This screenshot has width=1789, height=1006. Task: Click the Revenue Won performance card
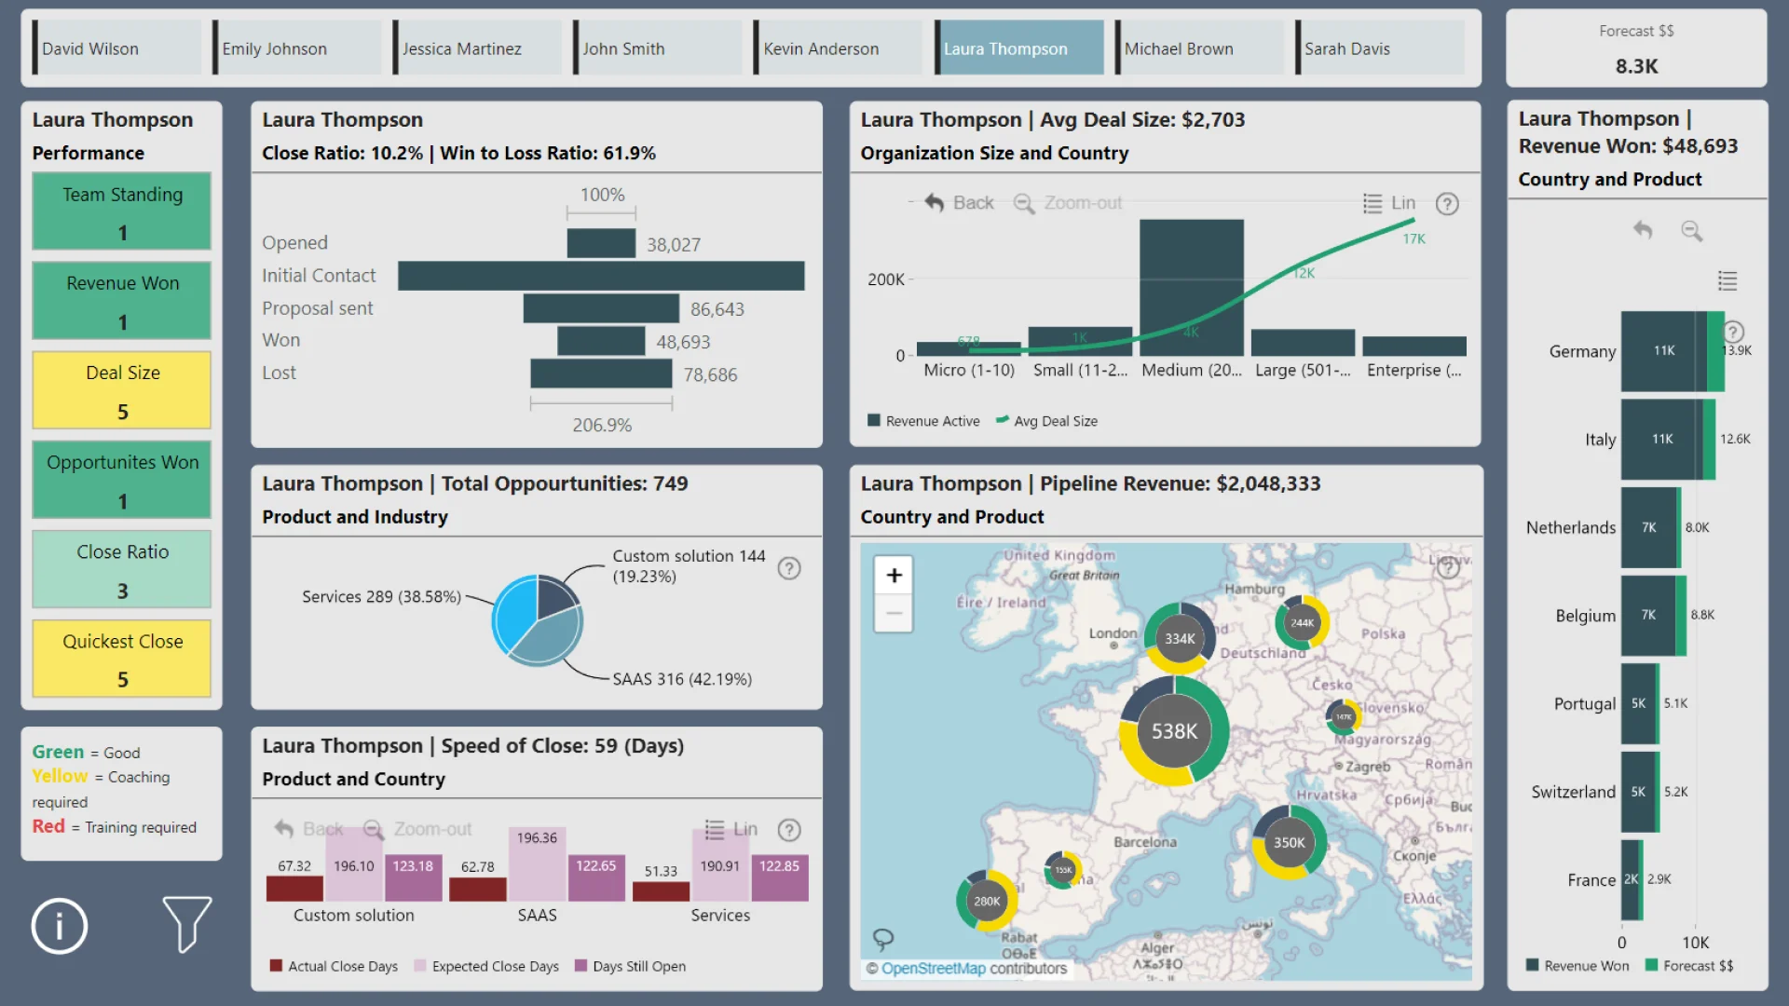(x=122, y=301)
